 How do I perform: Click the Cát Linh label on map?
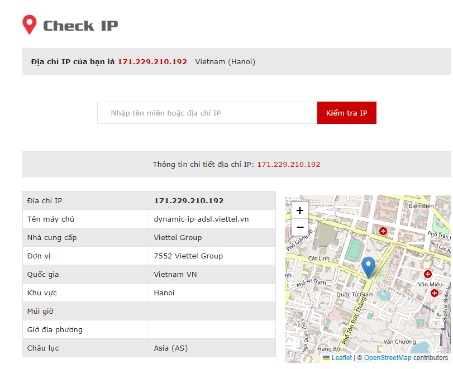318,258
